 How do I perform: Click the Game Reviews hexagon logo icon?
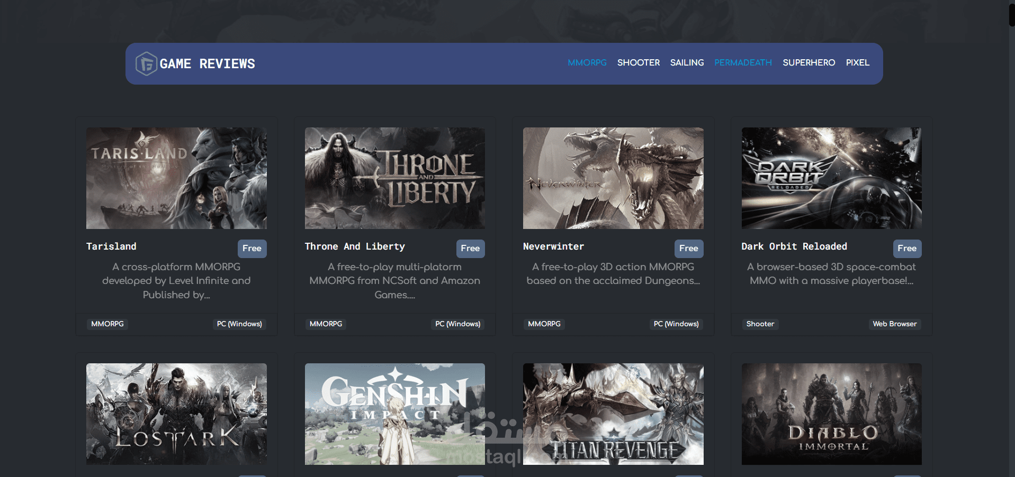coord(146,63)
